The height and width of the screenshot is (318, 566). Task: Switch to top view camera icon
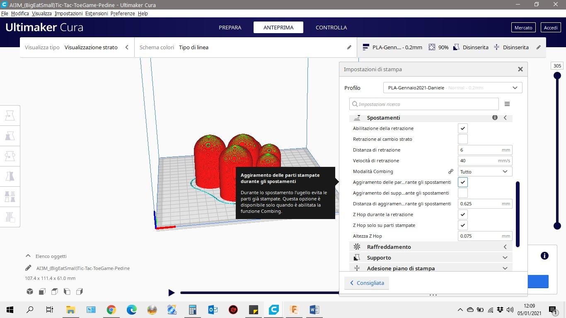[x=55, y=291]
